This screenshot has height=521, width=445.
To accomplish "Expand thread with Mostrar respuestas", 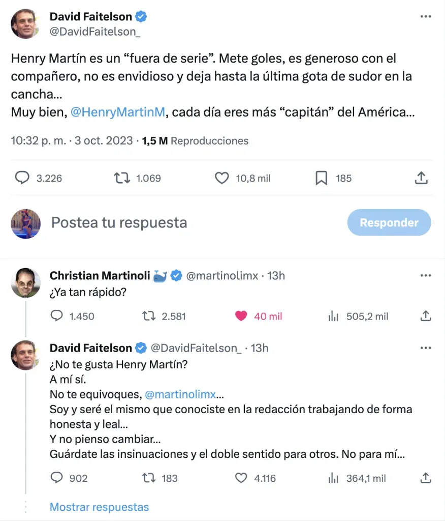I will pos(100,507).
